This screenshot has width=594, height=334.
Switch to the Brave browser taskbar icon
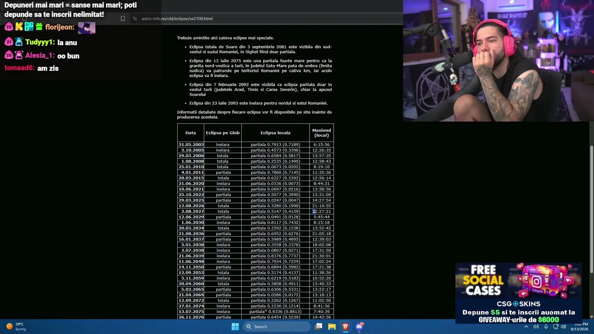345,327
